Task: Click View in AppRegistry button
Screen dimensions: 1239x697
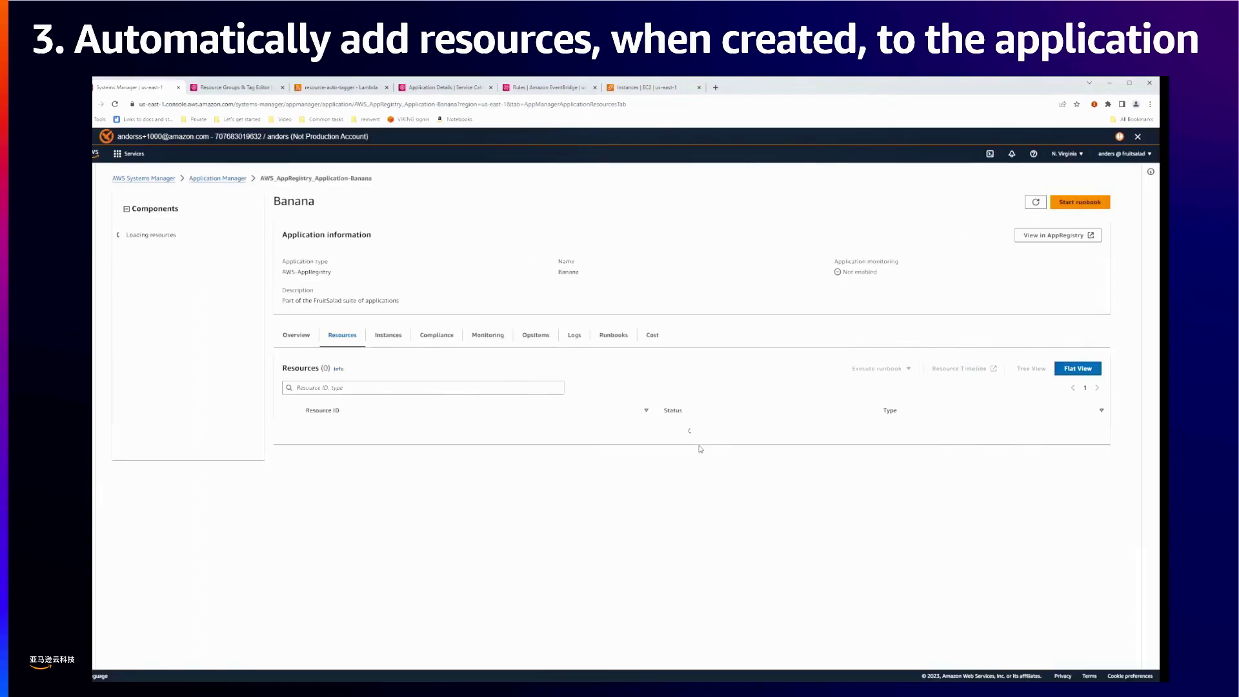Action: pos(1058,236)
